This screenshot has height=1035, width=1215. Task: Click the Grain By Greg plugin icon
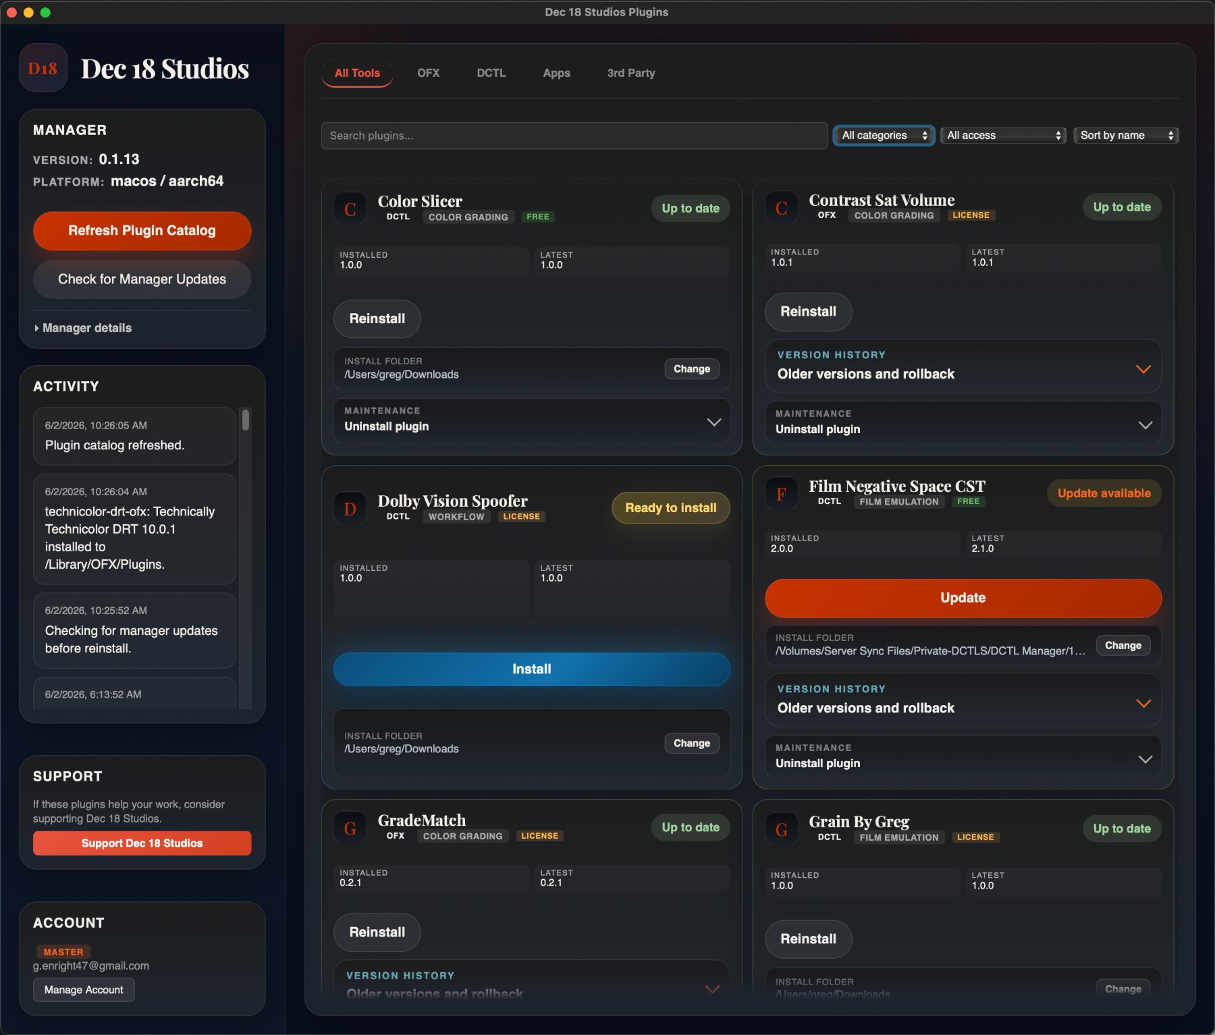coord(782,829)
